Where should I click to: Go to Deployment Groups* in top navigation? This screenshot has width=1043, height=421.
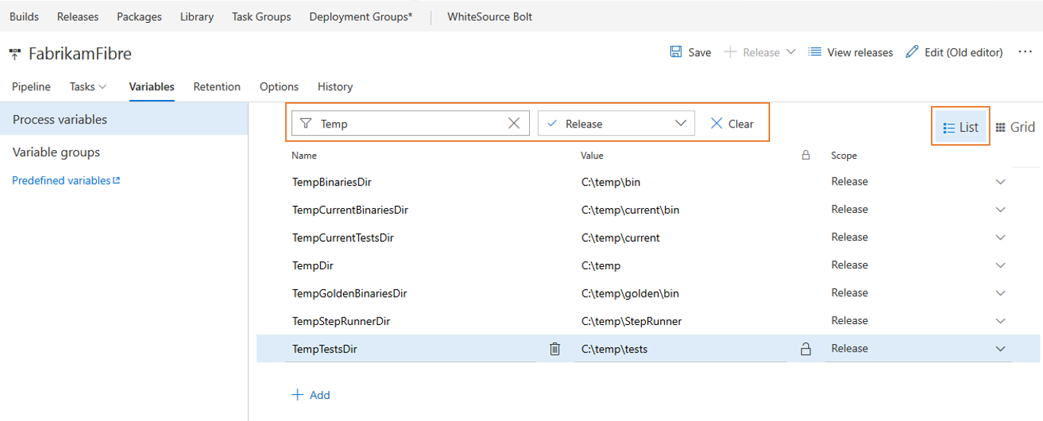361,16
